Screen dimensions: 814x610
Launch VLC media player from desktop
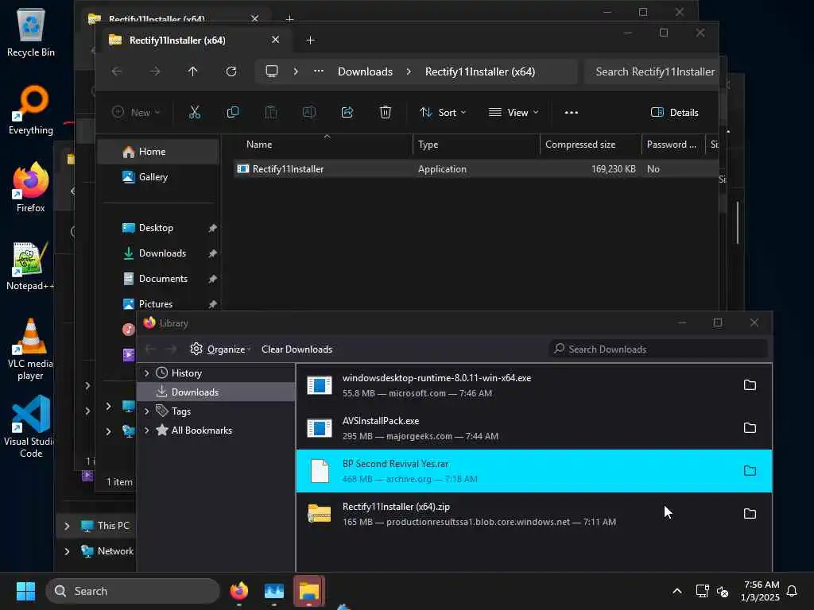click(30, 349)
